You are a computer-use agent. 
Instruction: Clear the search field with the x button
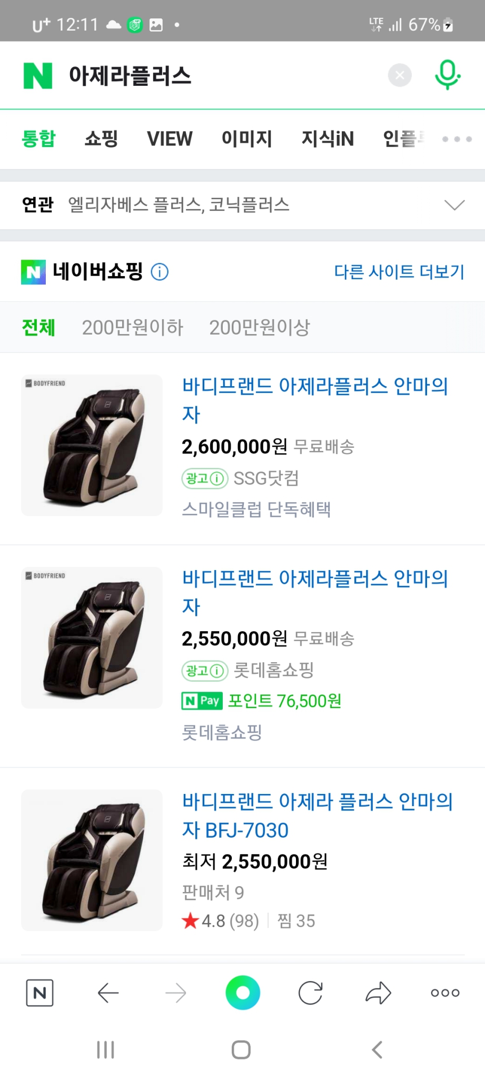(x=399, y=75)
